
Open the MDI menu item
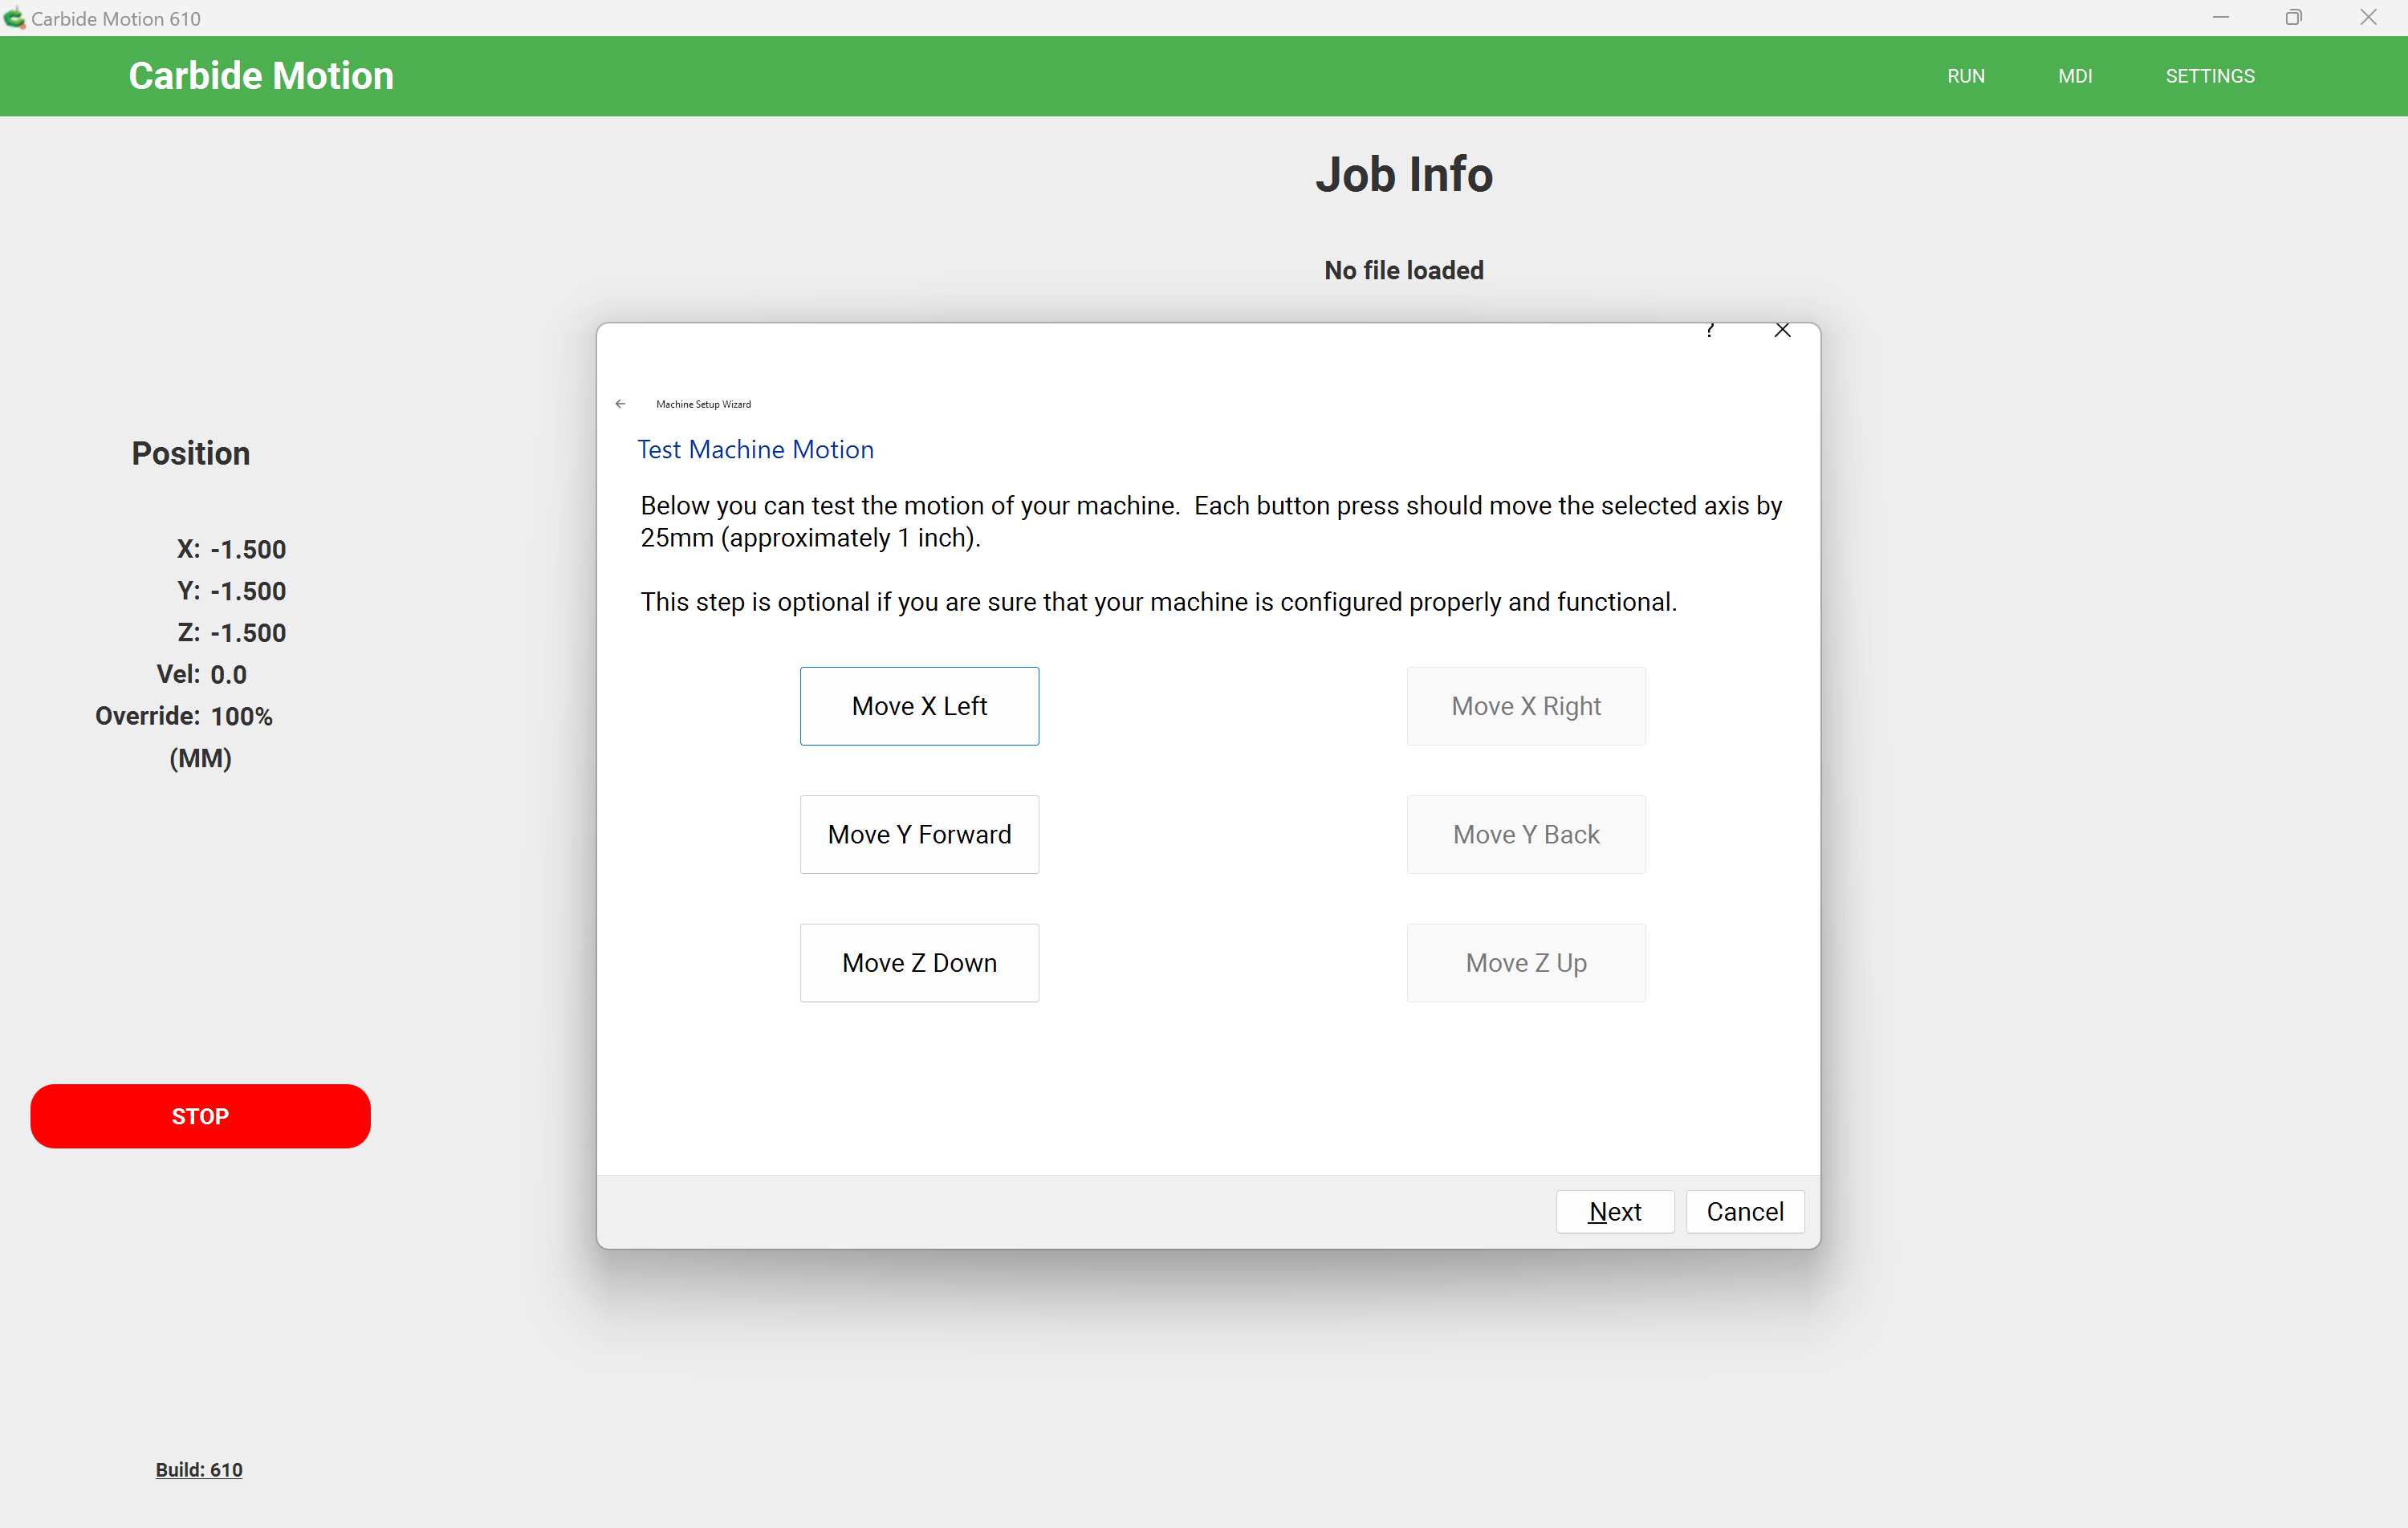[2075, 76]
